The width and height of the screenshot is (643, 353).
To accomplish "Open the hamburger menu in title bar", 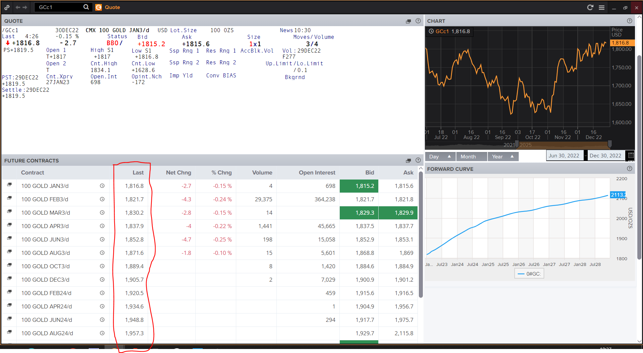I will point(602,7).
